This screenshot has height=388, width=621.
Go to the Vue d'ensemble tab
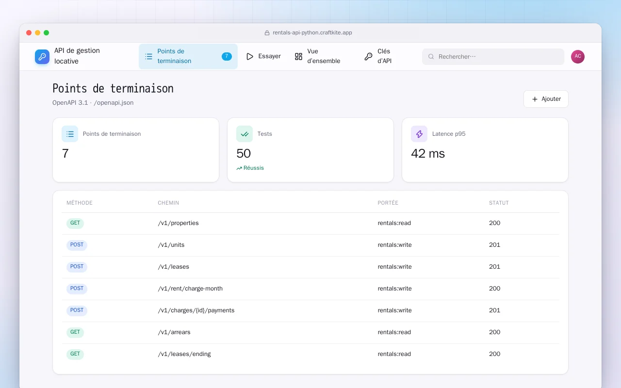[x=323, y=56]
